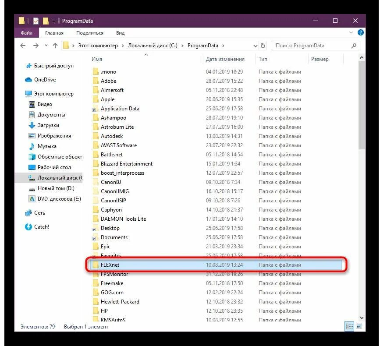380x346 pixels.
Task: Click the Documents shortcut folder icon
Action: tap(95, 237)
